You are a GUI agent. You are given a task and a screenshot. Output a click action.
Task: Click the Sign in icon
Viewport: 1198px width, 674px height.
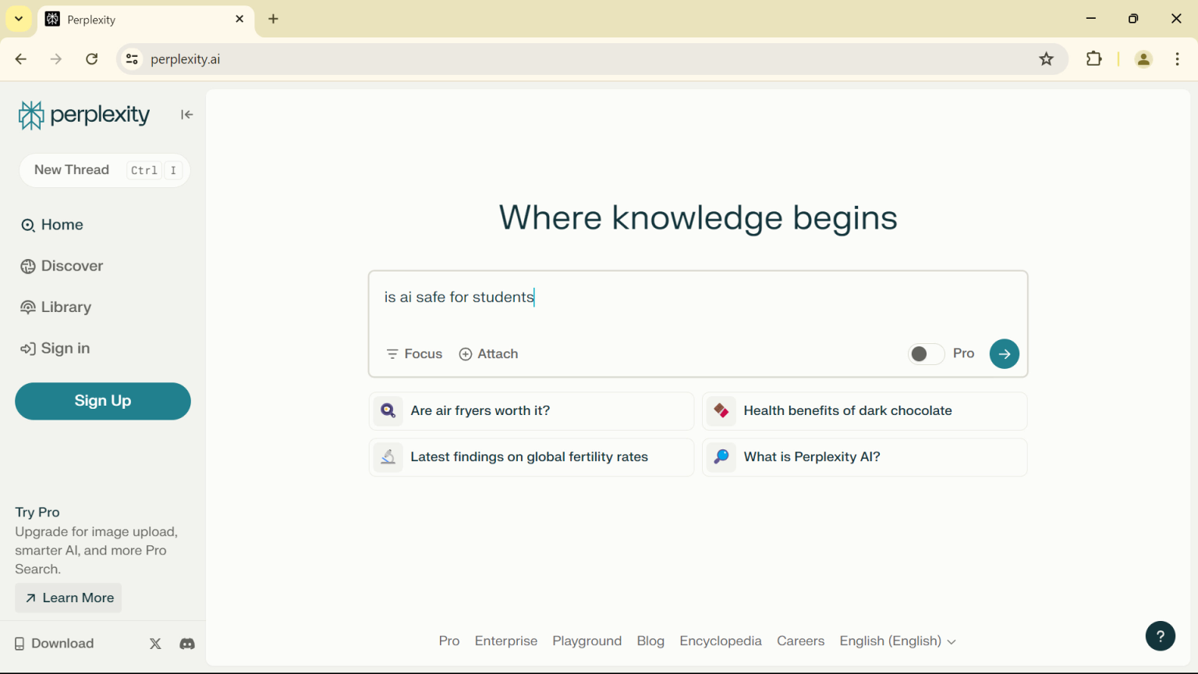coord(28,348)
